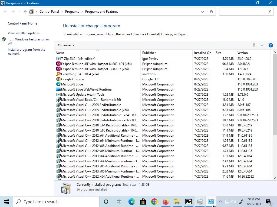Go to Programs in the breadcrumb
The image size is (277, 207).
coord(72,12)
